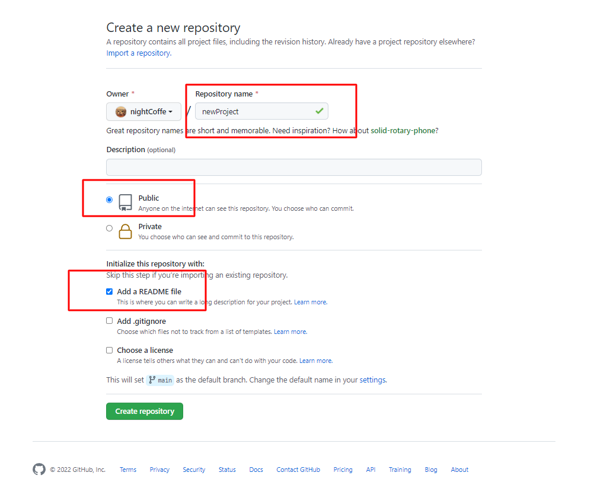Open the Import a repository link
Screen dimensions: 594x495
(138, 52)
